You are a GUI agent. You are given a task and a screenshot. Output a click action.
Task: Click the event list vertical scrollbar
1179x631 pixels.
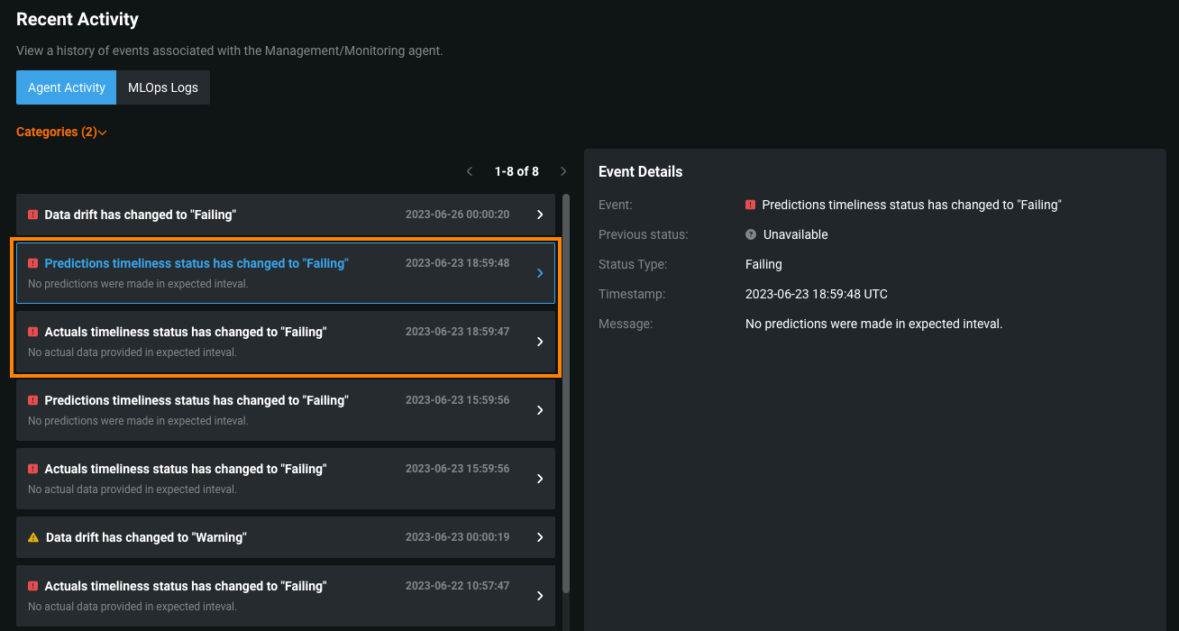pos(566,388)
